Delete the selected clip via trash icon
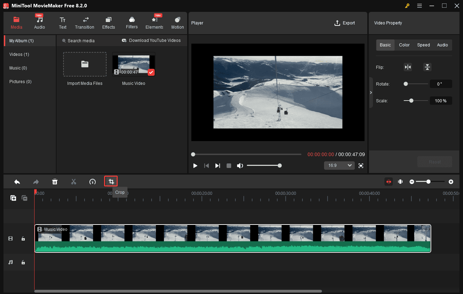 point(55,182)
